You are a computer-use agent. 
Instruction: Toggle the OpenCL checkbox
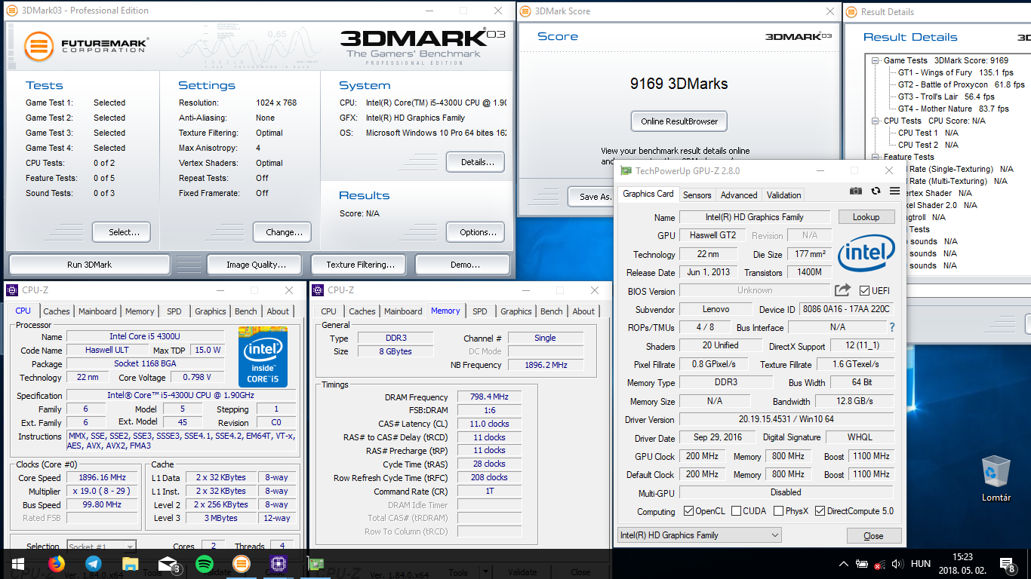tap(688, 511)
